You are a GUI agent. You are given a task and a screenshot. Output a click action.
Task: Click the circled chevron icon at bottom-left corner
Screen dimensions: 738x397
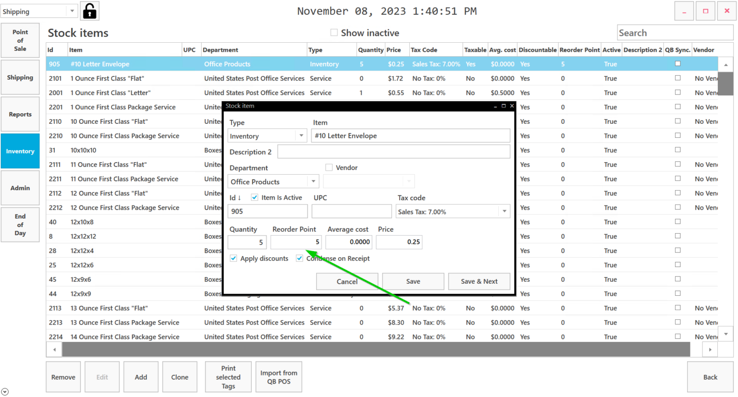pos(5,392)
